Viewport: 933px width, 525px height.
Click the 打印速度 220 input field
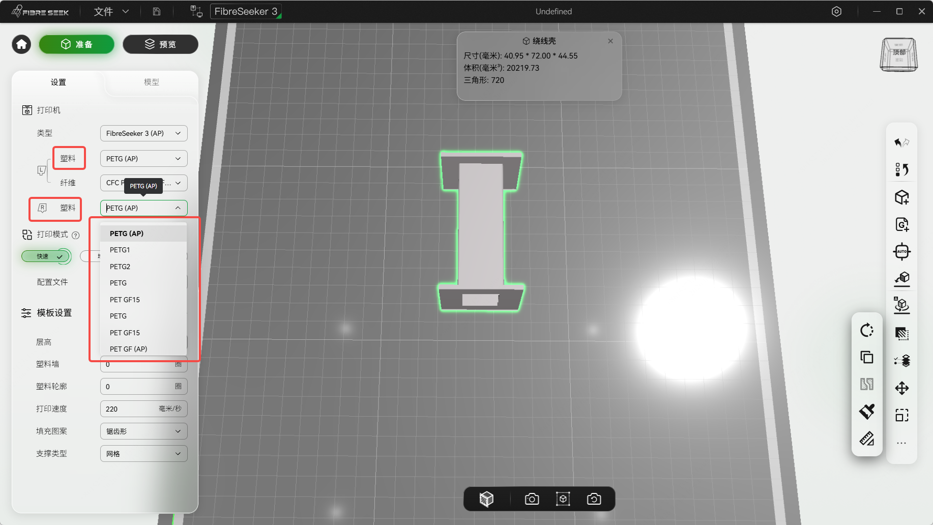pos(143,409)
